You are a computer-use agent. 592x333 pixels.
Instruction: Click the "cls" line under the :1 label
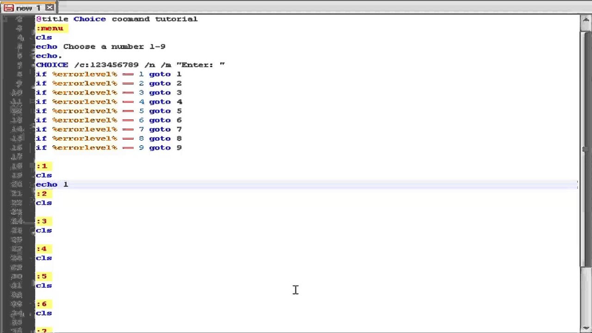[44, 175]
